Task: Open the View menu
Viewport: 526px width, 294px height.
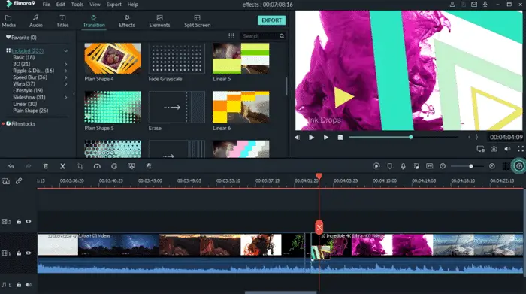Action: click(x=95, y=5)
